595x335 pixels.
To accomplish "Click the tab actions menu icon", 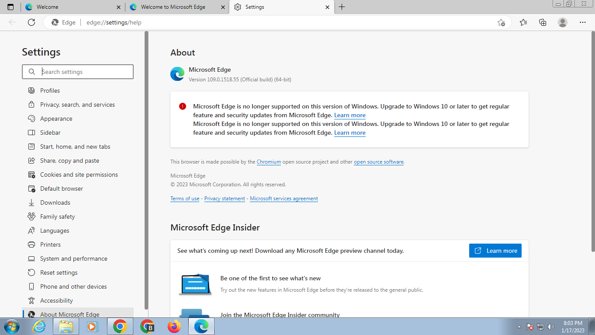I will tap(10, 7).
